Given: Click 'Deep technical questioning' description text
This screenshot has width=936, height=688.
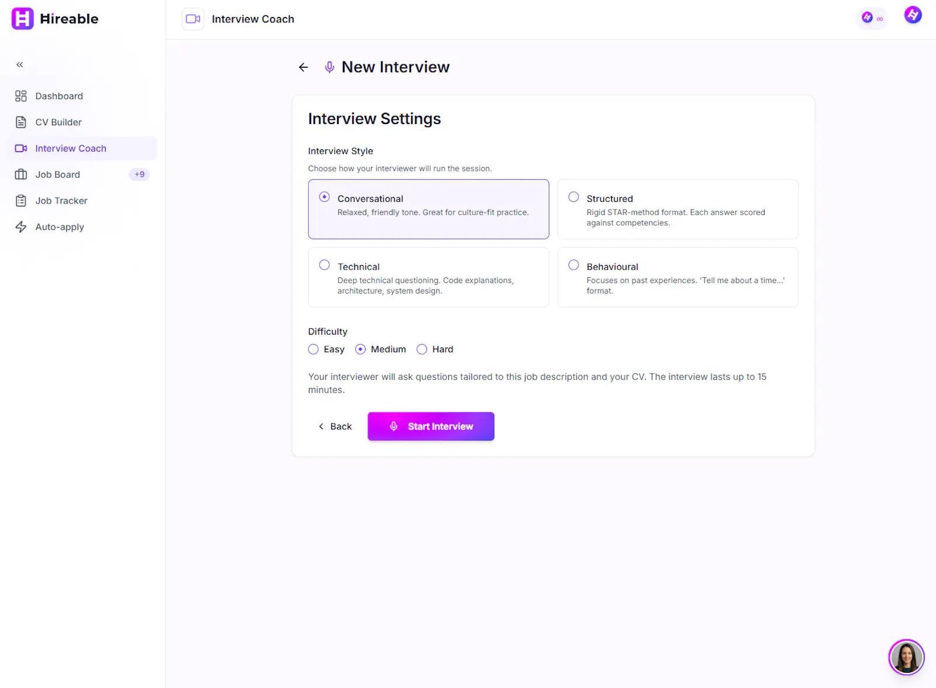Looking at the screenshot, I should tap(426, 285).
